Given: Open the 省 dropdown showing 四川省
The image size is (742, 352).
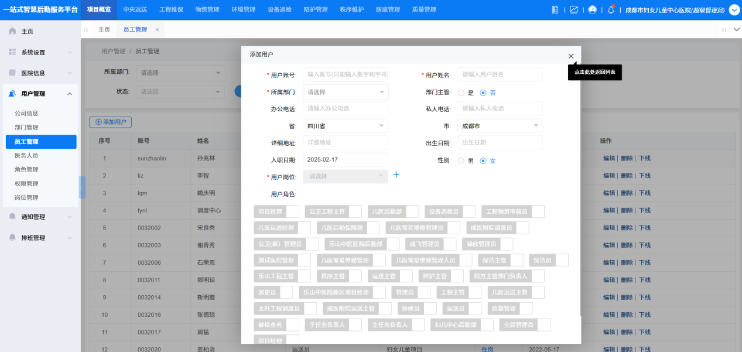Looking at the screenshot, I should pyautogui.click(x=346, y=126).
